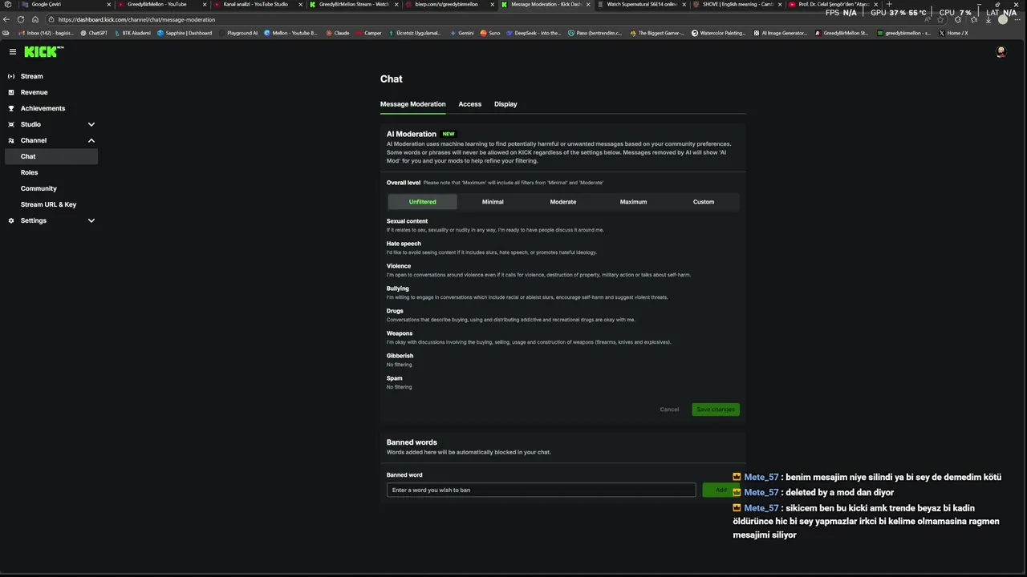Open a new browser tab
The width and height of the screenshot is (1027, 577).
coord(888,4)
